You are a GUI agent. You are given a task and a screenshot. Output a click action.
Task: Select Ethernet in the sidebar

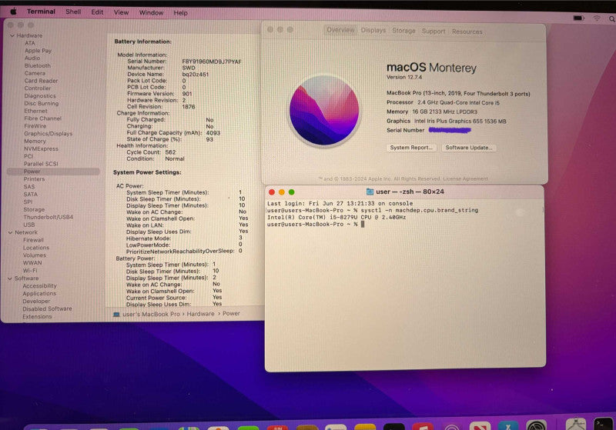click(x=35, y=111)
